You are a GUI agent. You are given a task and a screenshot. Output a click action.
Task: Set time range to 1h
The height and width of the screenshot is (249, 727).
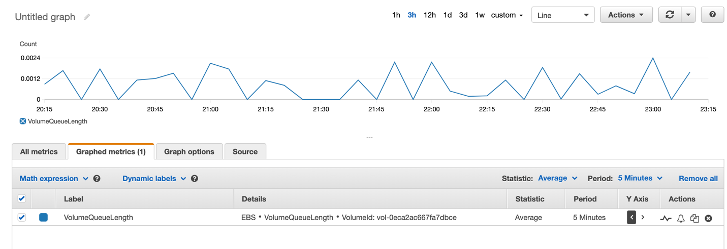click(x=396, y=15)
